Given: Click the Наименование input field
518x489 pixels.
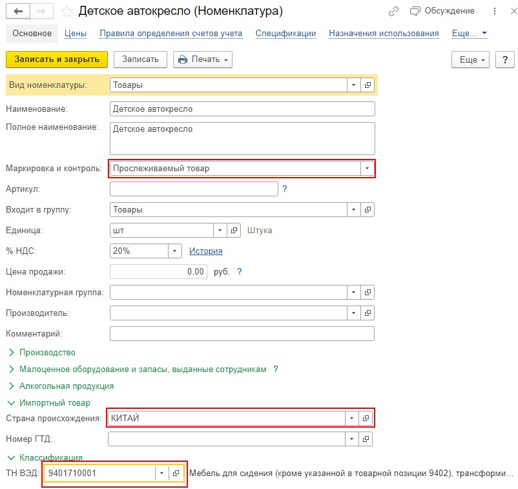Looking at the screenshot, I should pyautogui.click(x=242, y=109).
